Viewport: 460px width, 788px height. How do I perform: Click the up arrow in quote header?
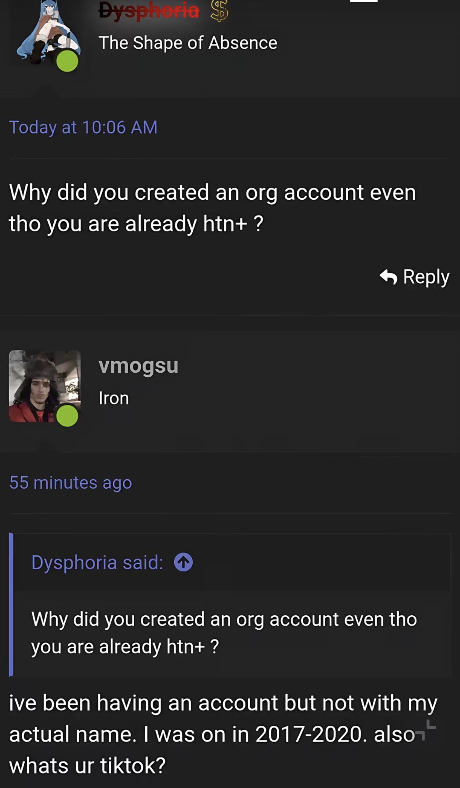tap(183, 562)
